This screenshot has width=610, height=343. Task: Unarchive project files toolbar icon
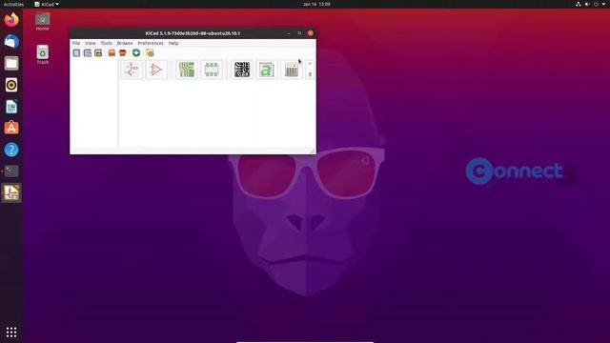pos(123,53)
